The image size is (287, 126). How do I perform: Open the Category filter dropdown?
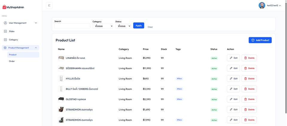103,26
